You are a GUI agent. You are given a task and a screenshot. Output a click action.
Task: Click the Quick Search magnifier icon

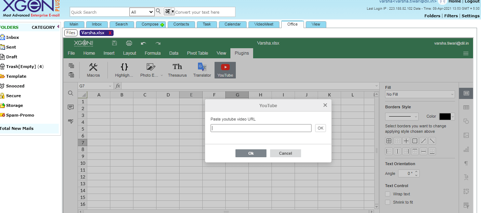coord(158,12)
